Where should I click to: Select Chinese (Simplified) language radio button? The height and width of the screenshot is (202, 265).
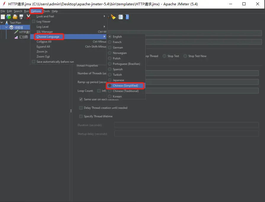click(110, 86)
